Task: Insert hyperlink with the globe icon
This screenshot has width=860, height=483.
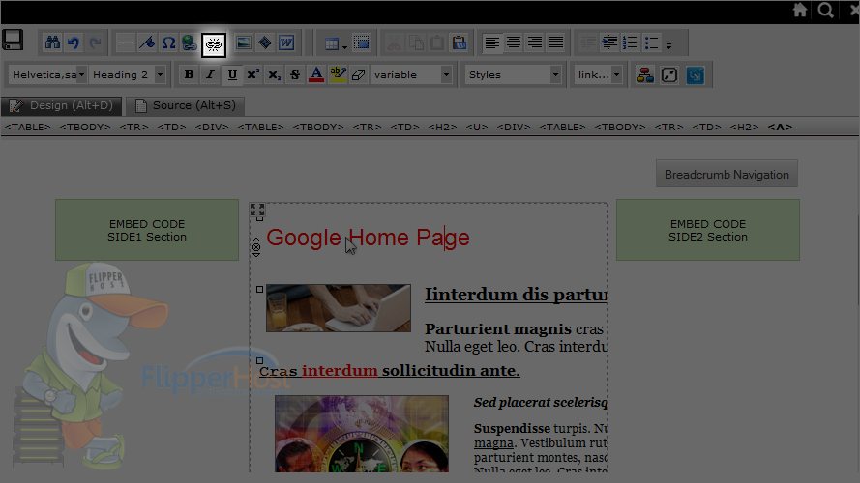Action: tap(190, 43)
